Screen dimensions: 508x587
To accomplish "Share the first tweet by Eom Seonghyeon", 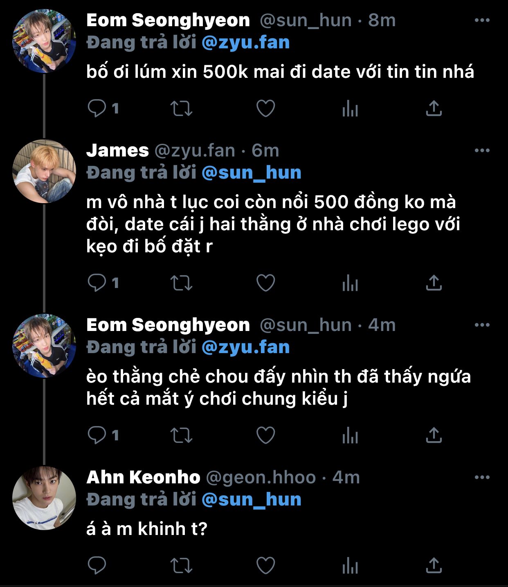I will pyautogui.click(x=434, y=109).
